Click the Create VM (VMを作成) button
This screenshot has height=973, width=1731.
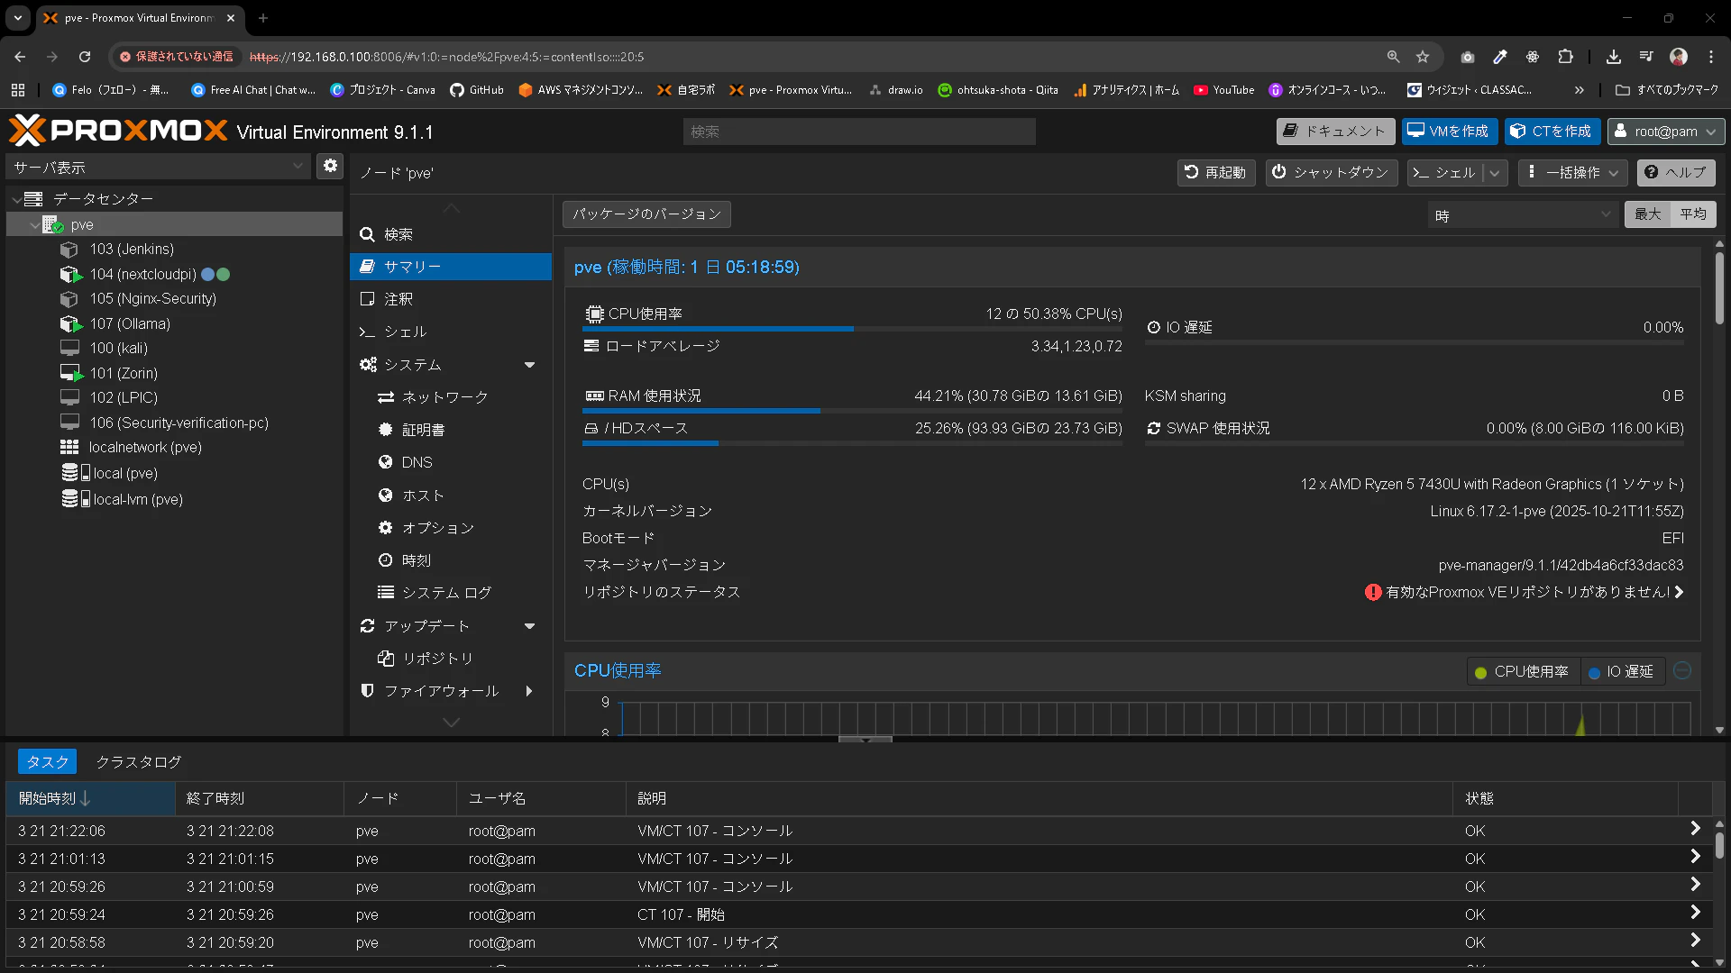click(x=1449, y=132)
